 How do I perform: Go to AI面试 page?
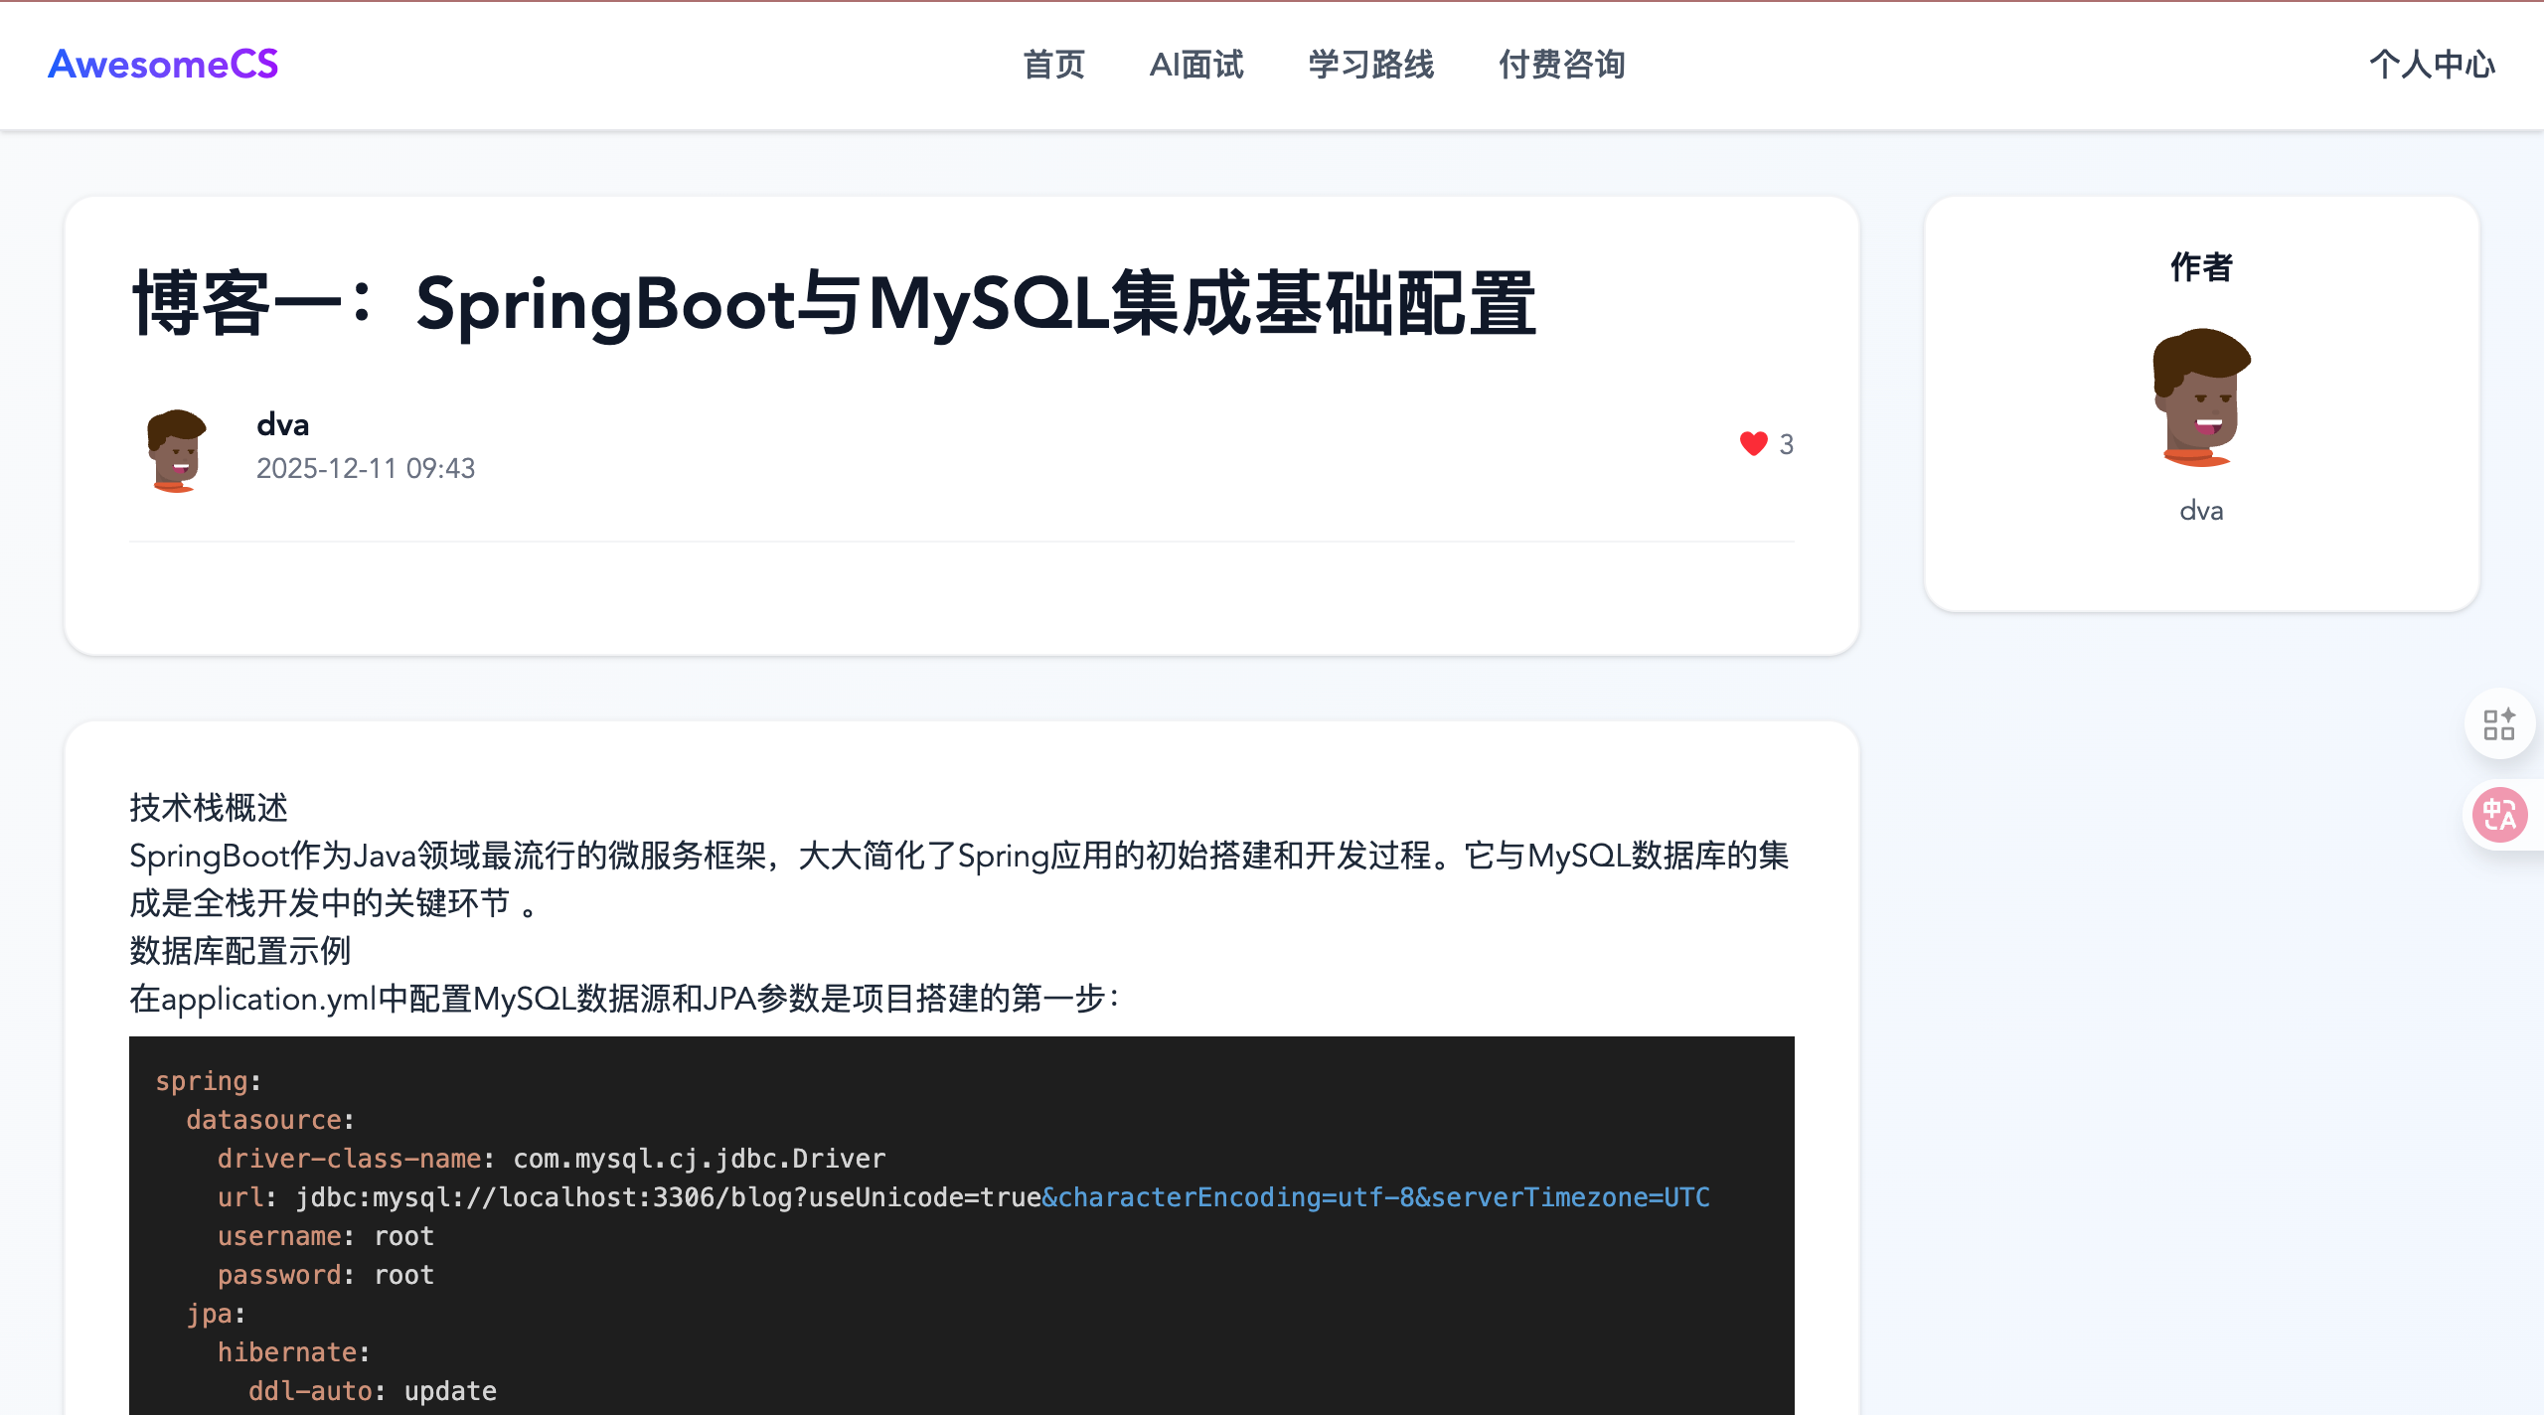[x=1196, y=65]
